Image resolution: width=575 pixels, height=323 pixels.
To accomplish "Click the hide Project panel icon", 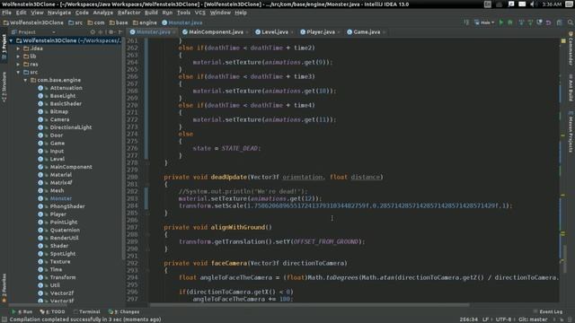I will pyautogui.click(x=119, y=32).
